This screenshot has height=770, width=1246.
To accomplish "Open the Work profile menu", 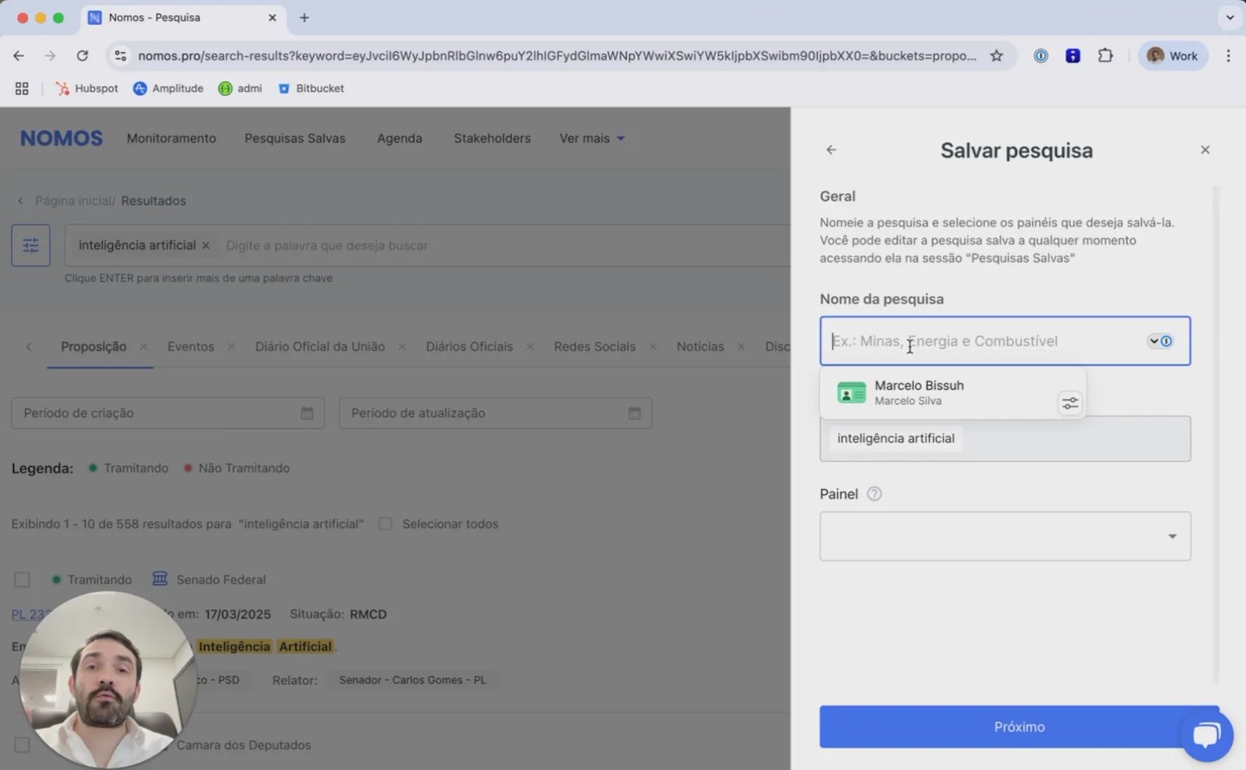I will (x=1173, y=55).
